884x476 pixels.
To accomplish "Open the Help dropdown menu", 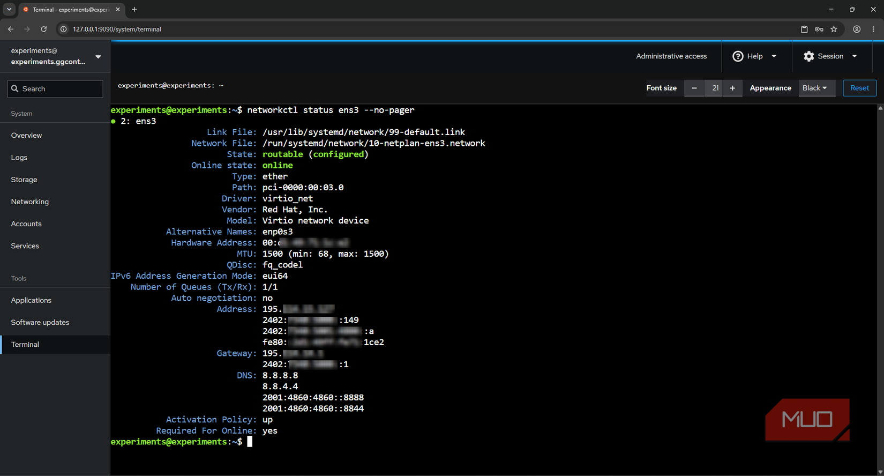I will click(x=755, y=56).
